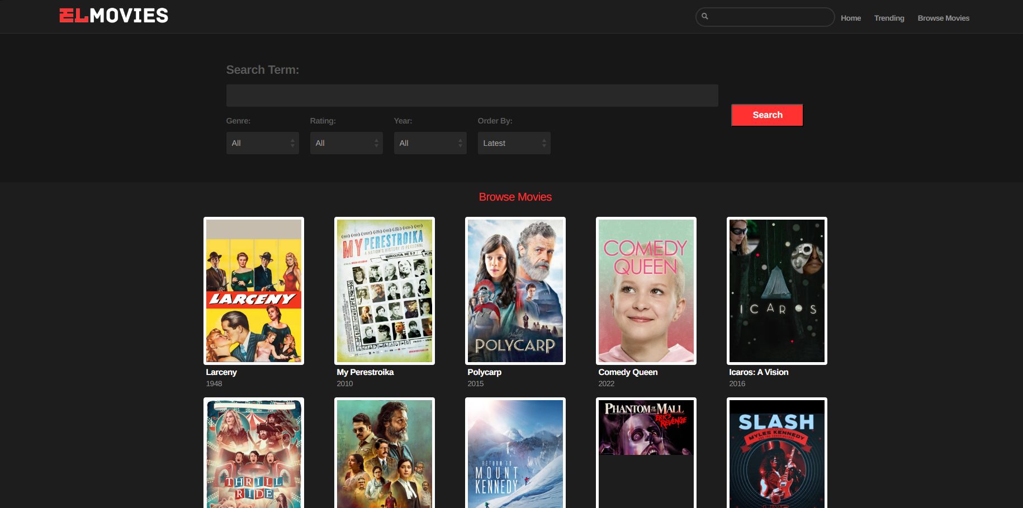Open the Icaros: A Vision poster

click(777, 291)
